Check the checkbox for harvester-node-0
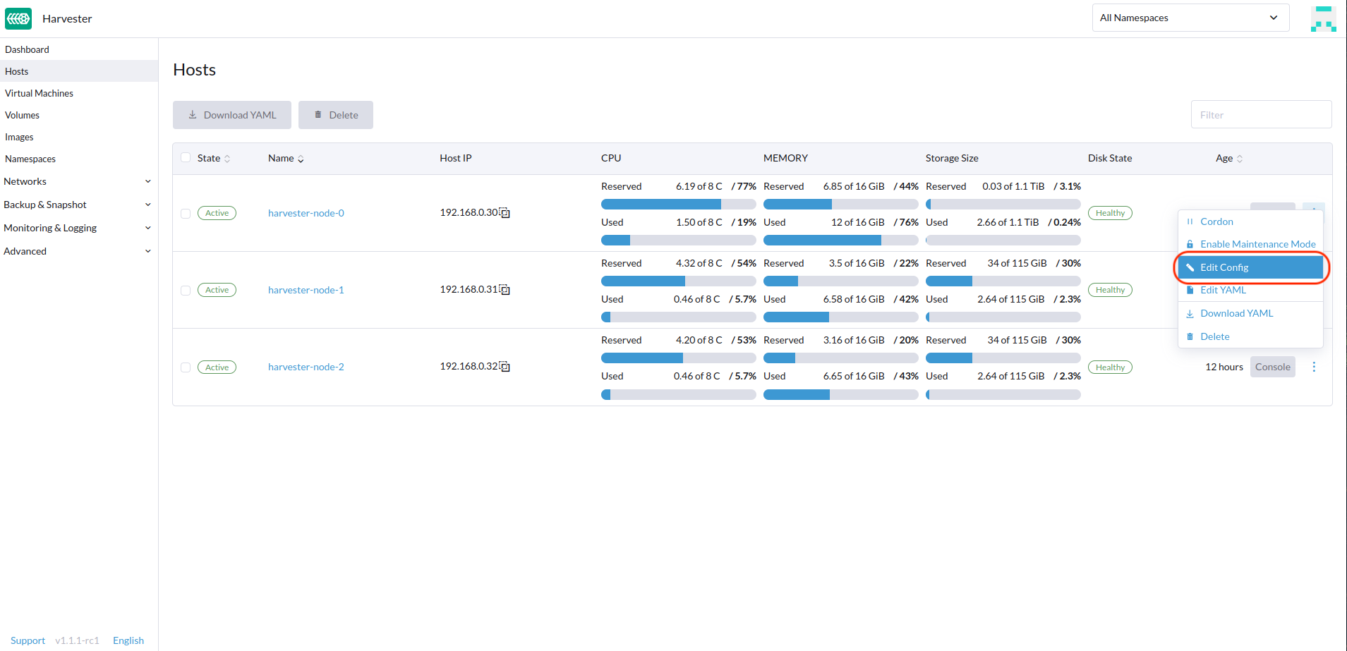This screenshot has height=651, width=1347. click(x=186, y=213)
